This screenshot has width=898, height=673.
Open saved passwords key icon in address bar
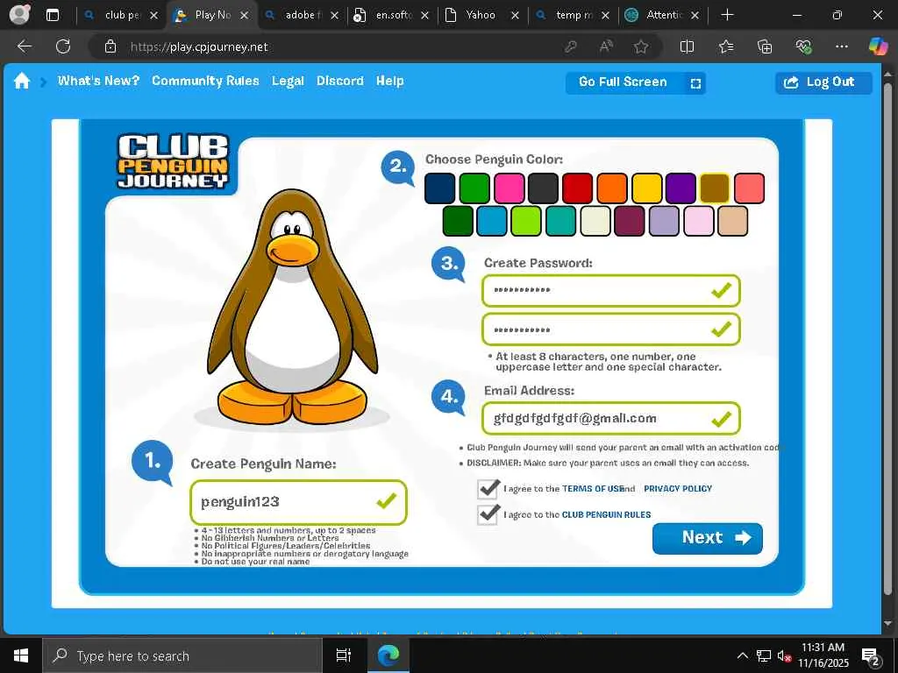click(570, 46)
